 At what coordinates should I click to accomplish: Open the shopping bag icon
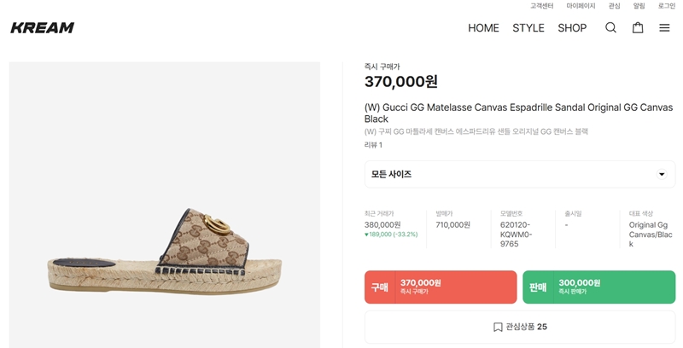(638, 27)
